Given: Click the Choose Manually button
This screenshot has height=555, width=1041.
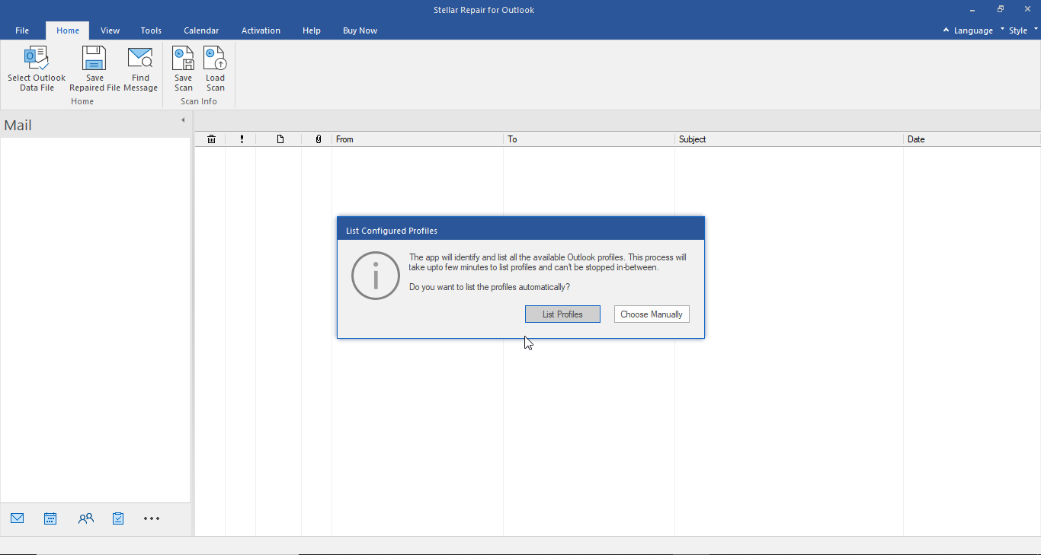Looking at the screenshot, I should (x=652, y=314).
